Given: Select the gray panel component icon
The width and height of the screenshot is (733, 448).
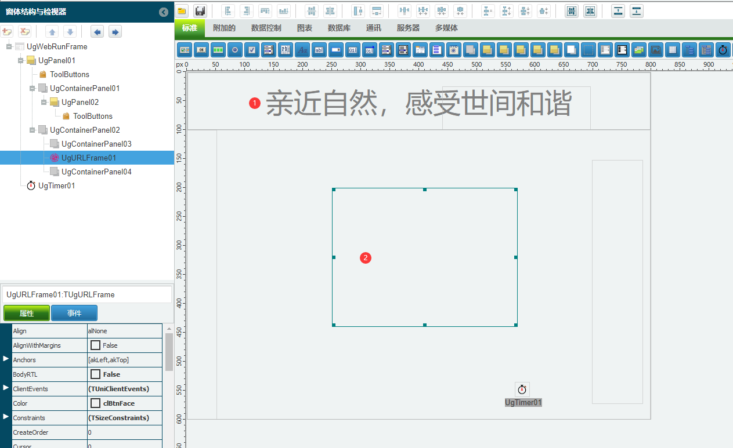Looking at the screenshot, I should pos(470,50).
